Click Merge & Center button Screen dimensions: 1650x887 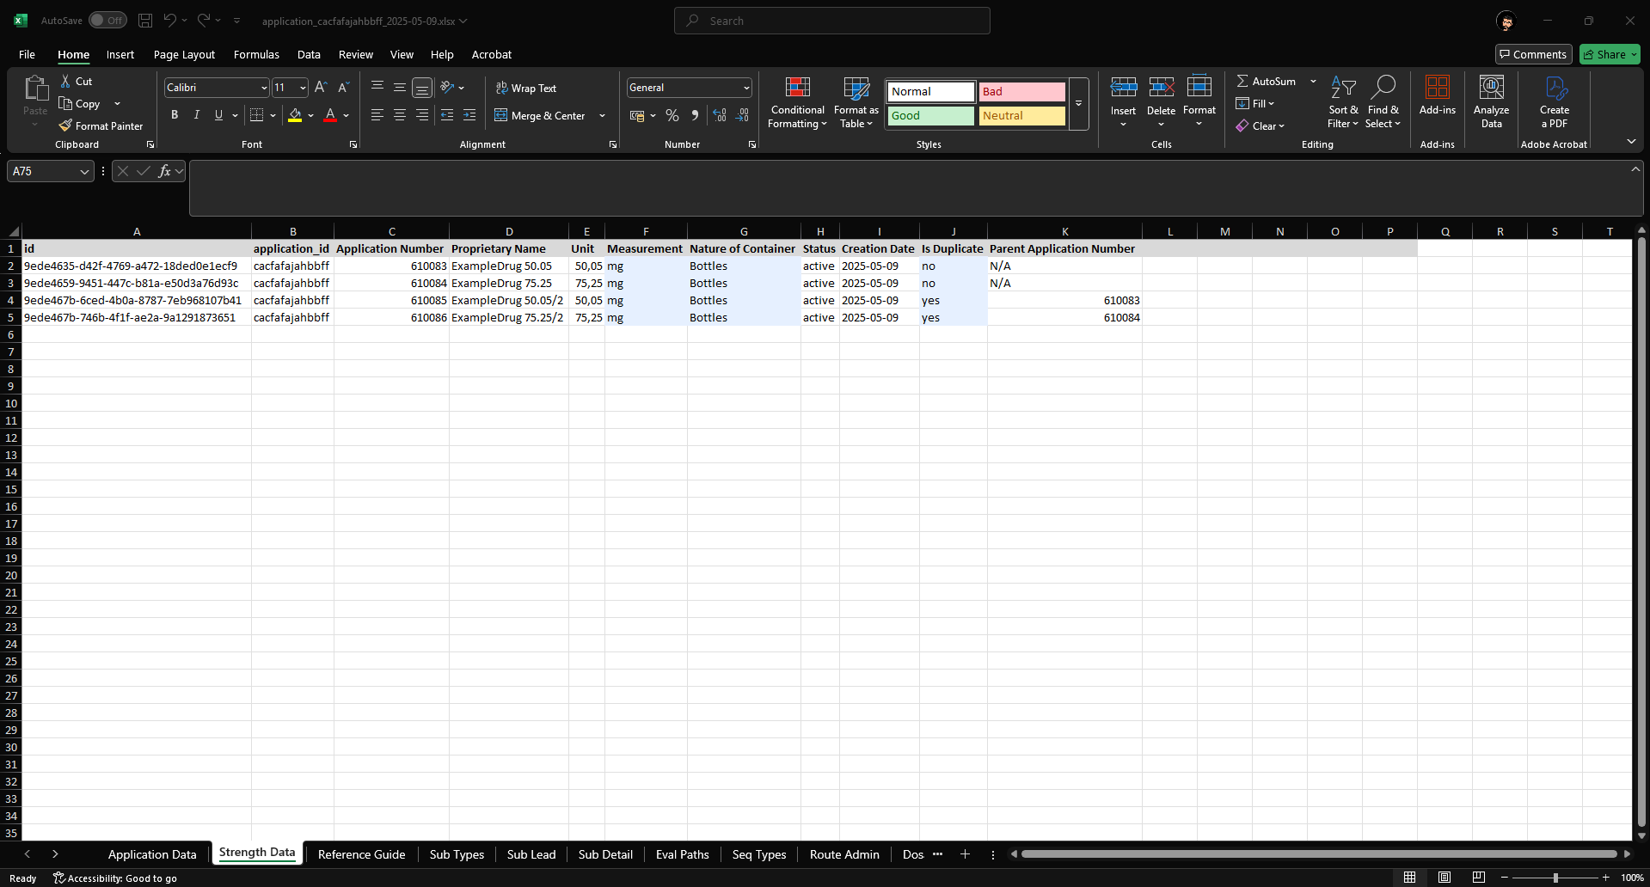(x=540, y=115)
